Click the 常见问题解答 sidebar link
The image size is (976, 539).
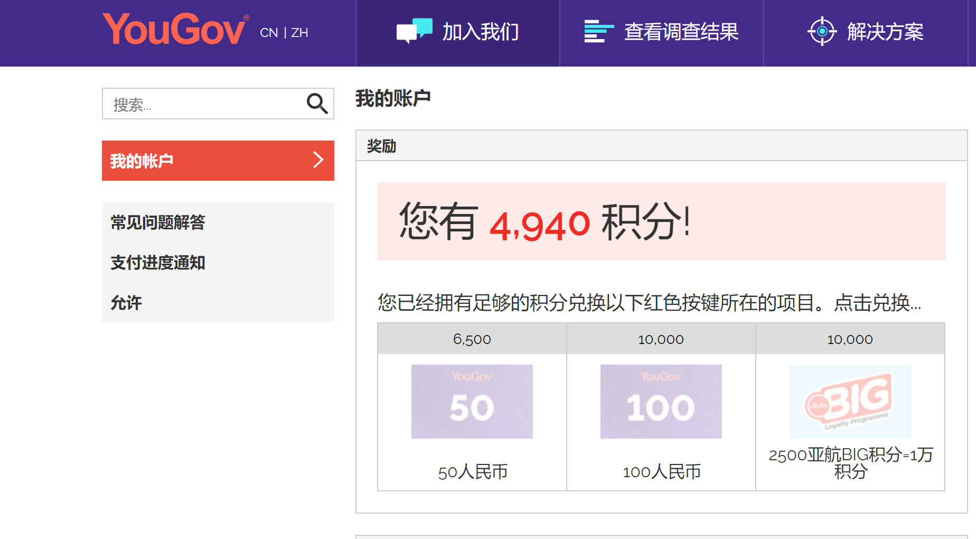point(158,222)
